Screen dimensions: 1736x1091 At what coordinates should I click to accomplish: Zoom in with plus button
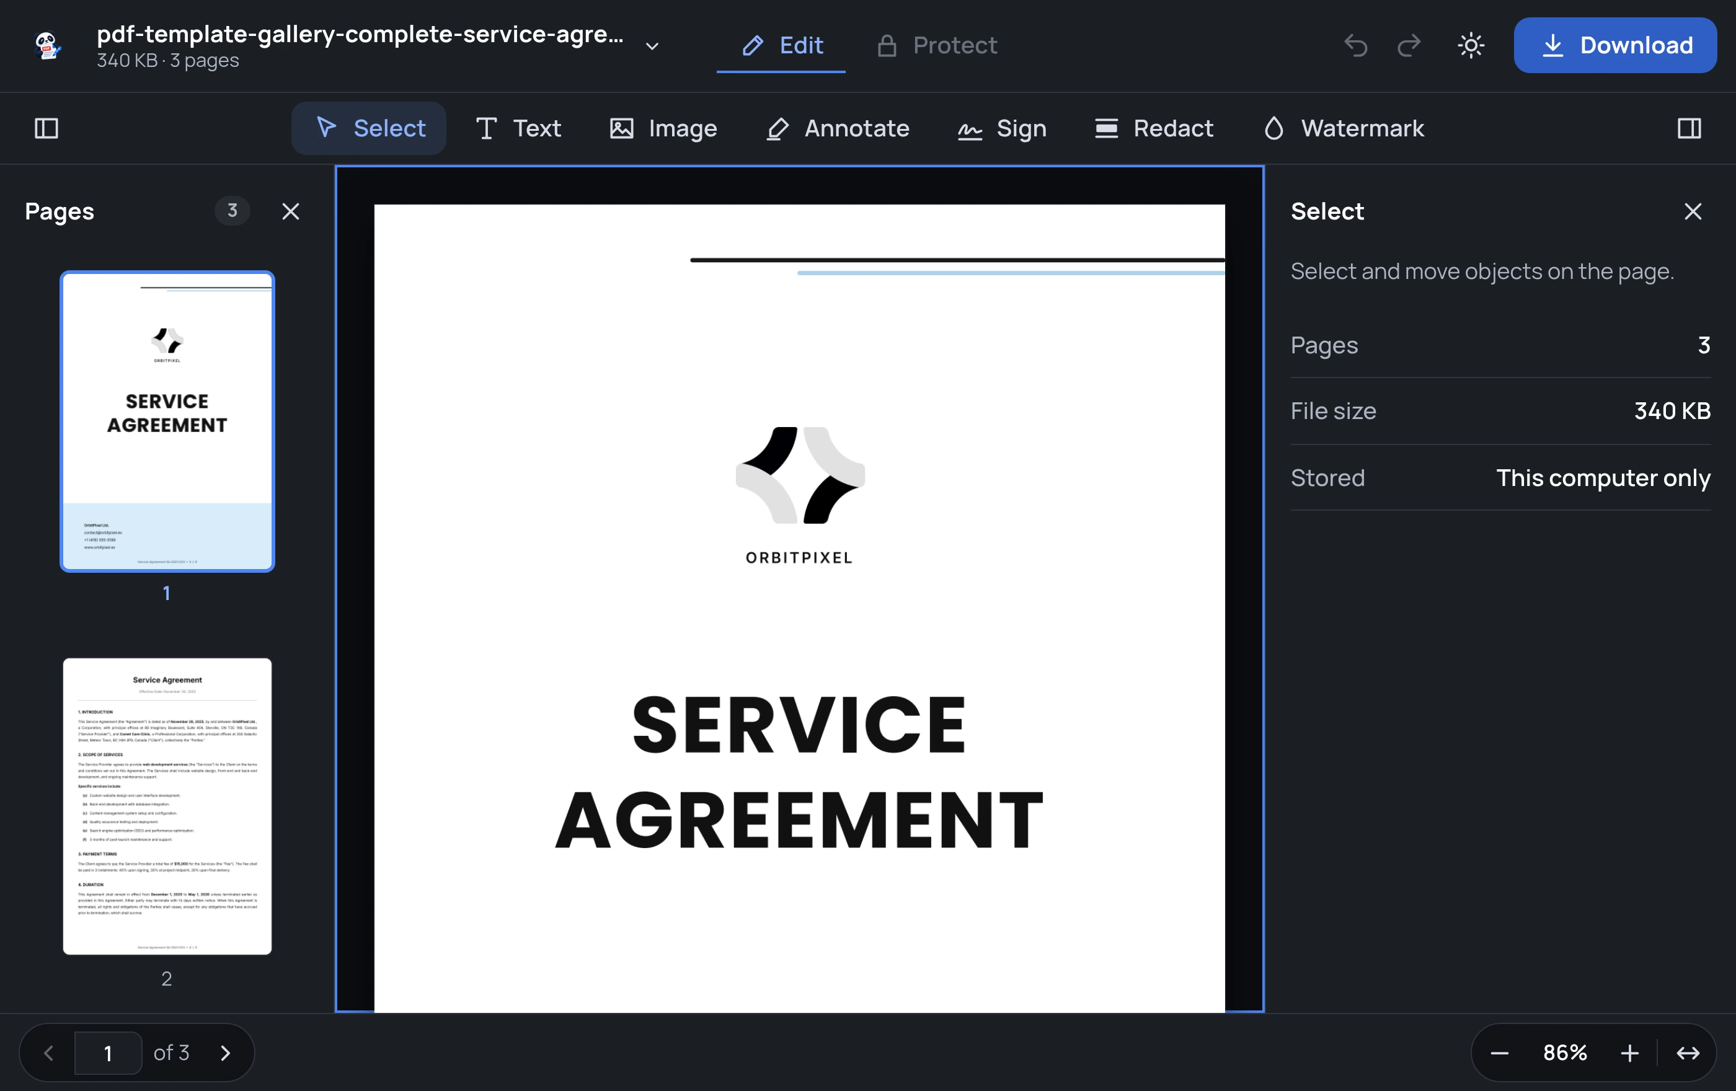click(x=1629, y=1053)
